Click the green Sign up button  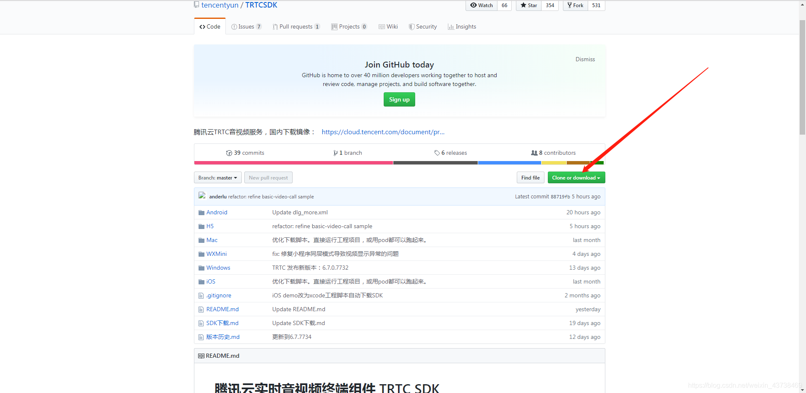point(399,99)
